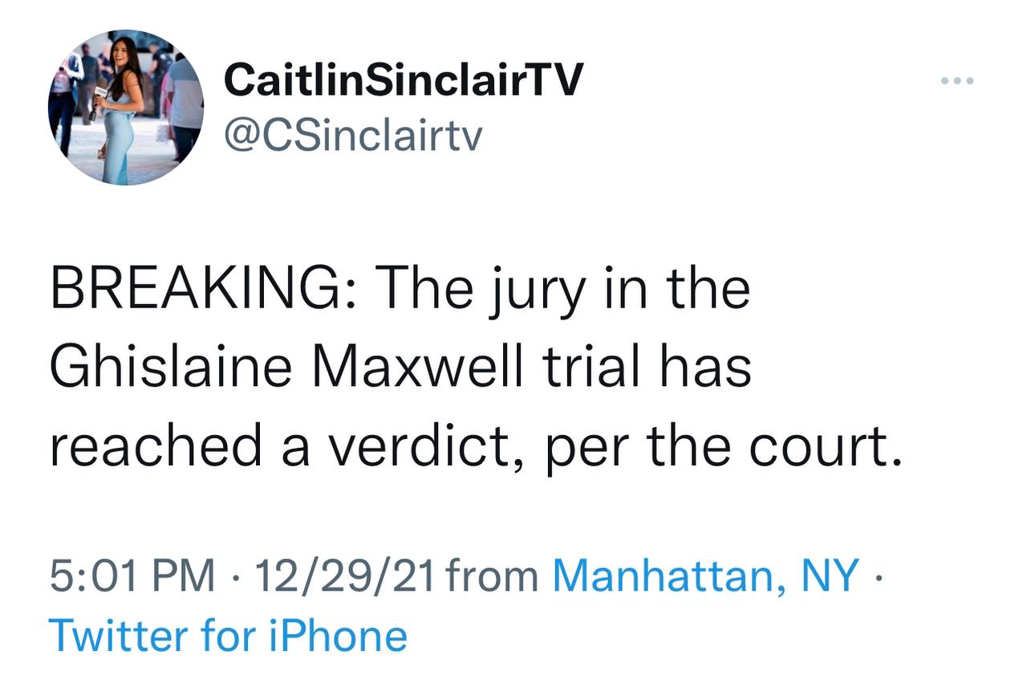Image resolution: width=1027 pixels, height=695 pixels.
Task: Open the tweet's three-dot more options menu
Action: (x=958, y=81)
